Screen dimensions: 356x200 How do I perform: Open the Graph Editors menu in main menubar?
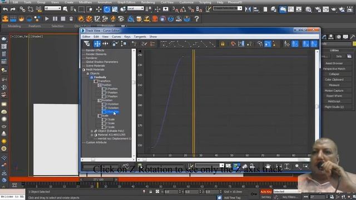(126, 2)
